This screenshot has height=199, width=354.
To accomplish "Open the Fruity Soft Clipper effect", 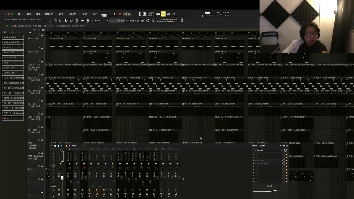I will point(261,163).
